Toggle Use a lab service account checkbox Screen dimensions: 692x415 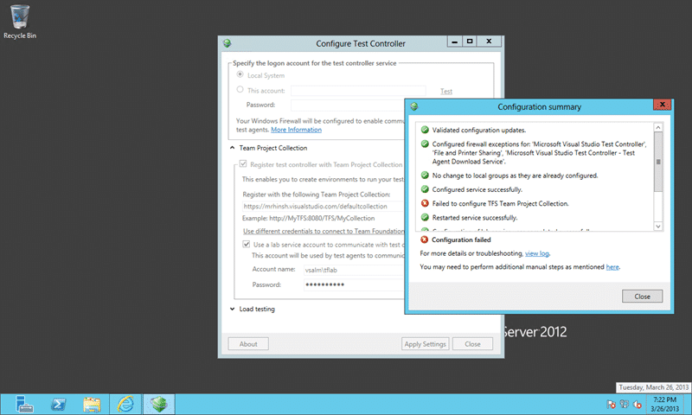pos(247,244)
